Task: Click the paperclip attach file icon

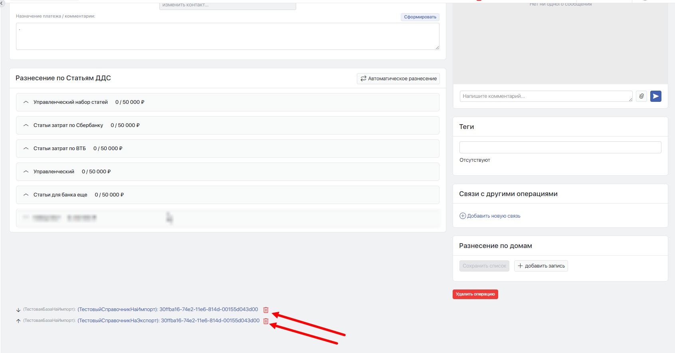Action: click(641, 96)
